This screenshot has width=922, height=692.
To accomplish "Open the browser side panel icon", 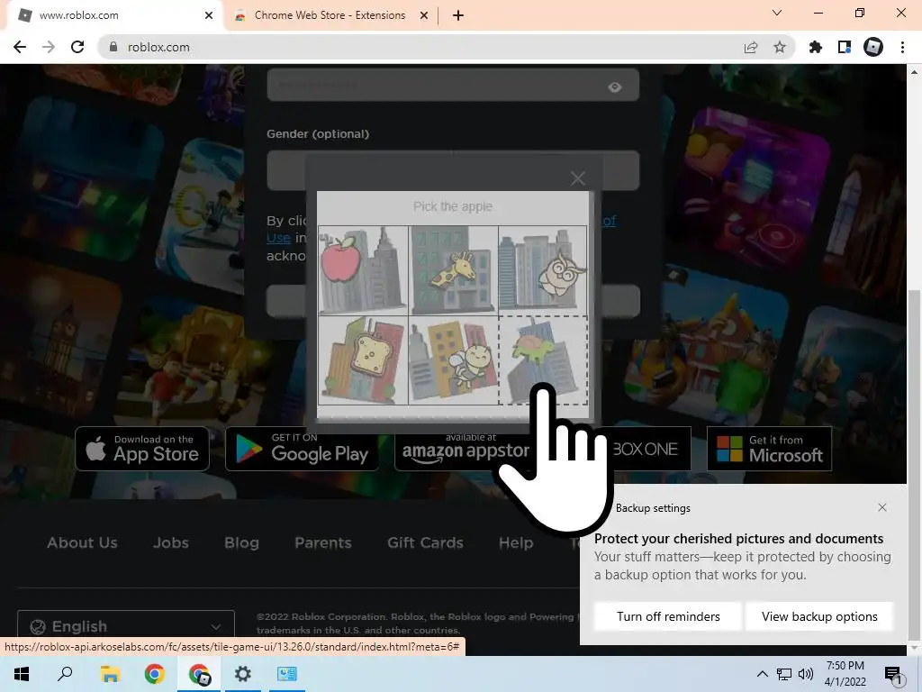I will pyautogui.click(x=845, y=47).
